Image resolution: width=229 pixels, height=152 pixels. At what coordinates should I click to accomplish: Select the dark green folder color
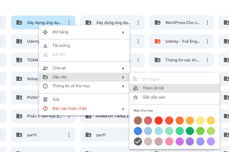[190, 131]
